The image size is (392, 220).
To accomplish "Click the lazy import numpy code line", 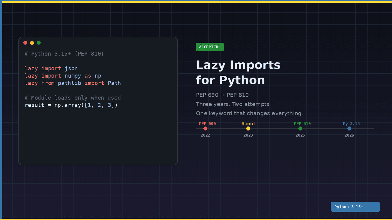I will [63, 75].
